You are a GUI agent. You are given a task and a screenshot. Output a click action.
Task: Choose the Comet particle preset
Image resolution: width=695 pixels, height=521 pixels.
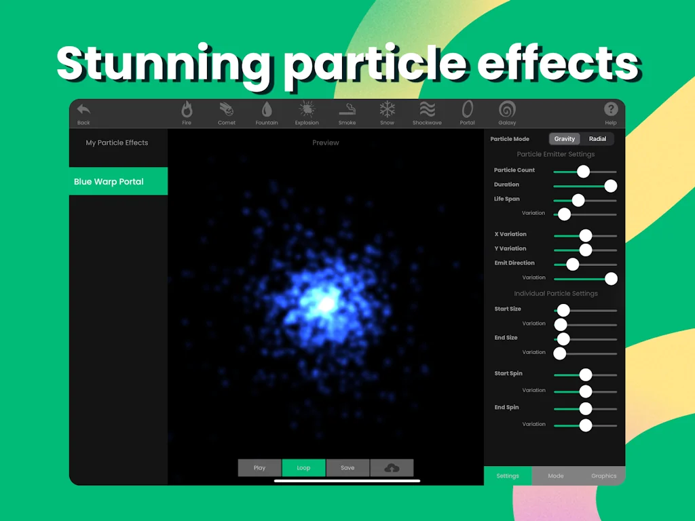(x=227, y=110)
